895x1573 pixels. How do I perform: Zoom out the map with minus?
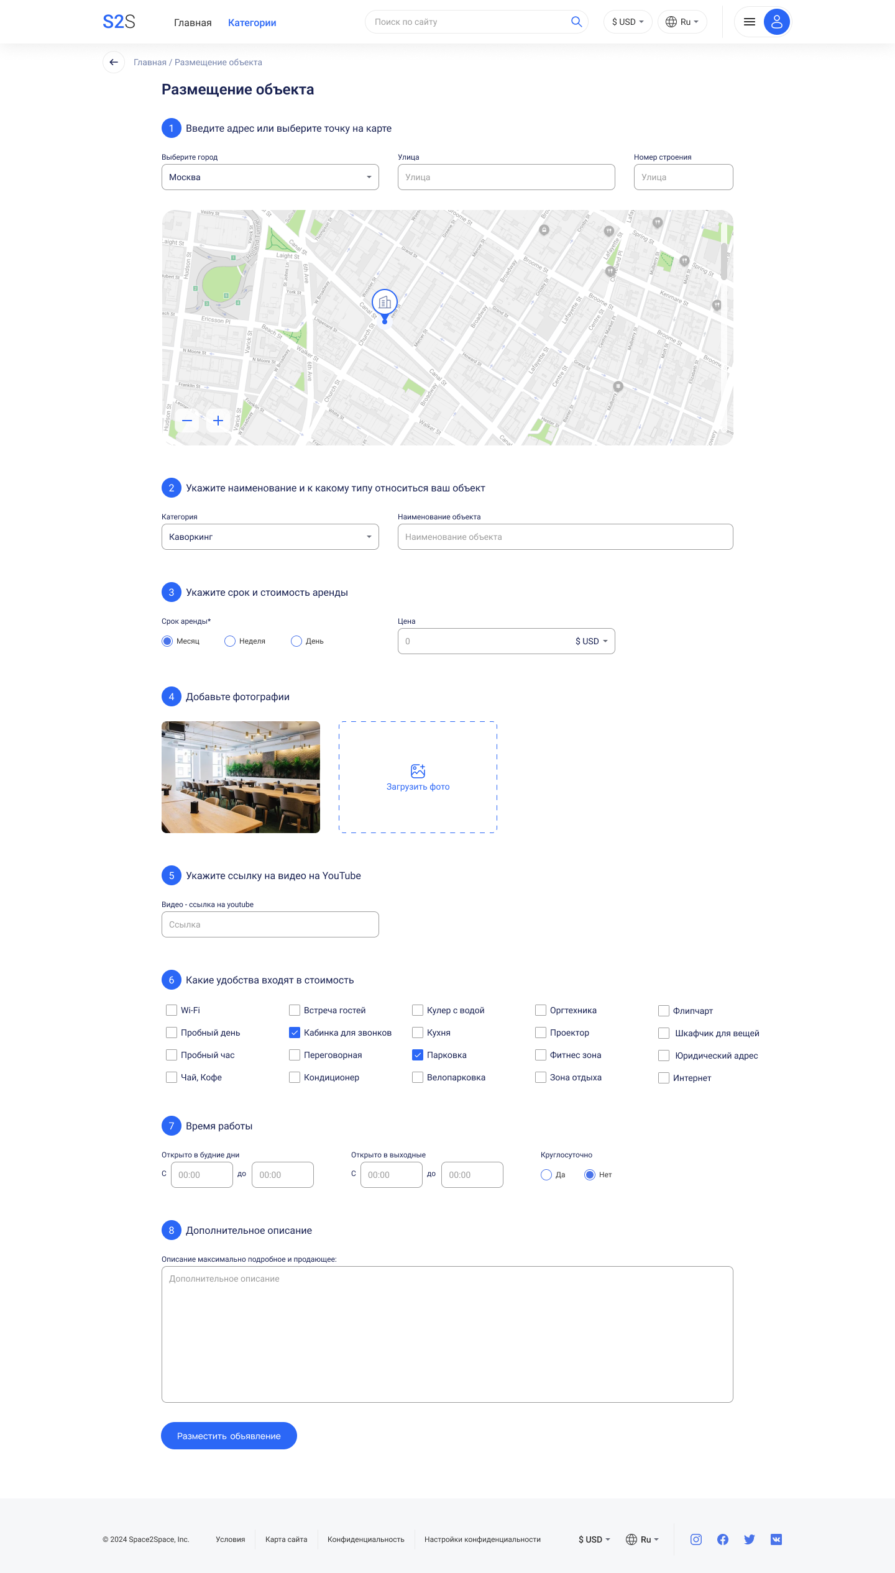click(x=187, y=421)
